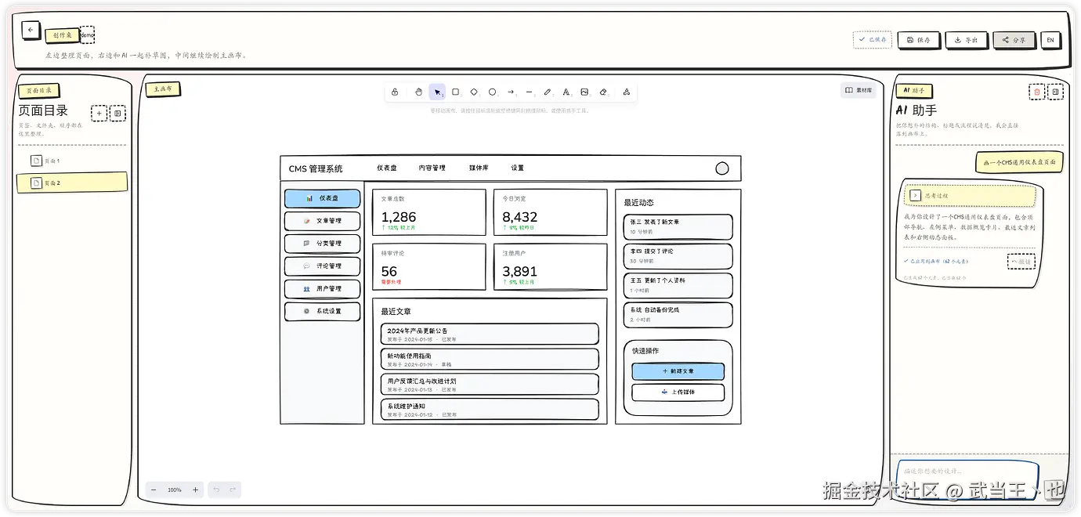
Task: Click the mockup avatar circle
Action: (x=722, y=168)
